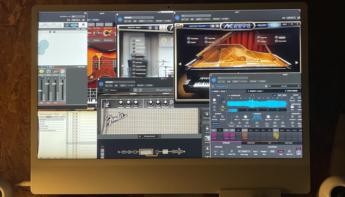Viewport: 345px width, 197px height.
Task: Click AmpliTube save preset icon
Action: click(135, 90)
